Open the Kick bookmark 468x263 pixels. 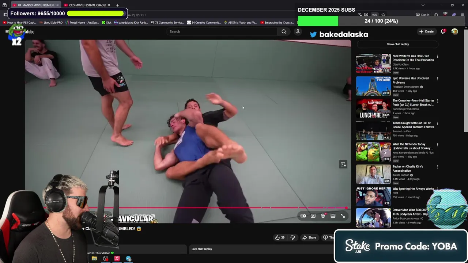click(x=106, y=22)
